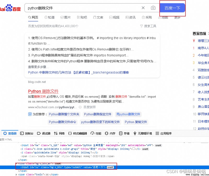Switch to the 知道 tab
The width and height of the screenshot is (209, 176).
(x=49, y=17)
